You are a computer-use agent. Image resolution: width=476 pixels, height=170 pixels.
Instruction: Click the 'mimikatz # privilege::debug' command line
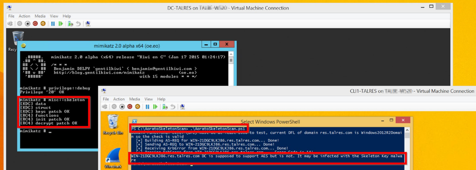pos(55,88)
